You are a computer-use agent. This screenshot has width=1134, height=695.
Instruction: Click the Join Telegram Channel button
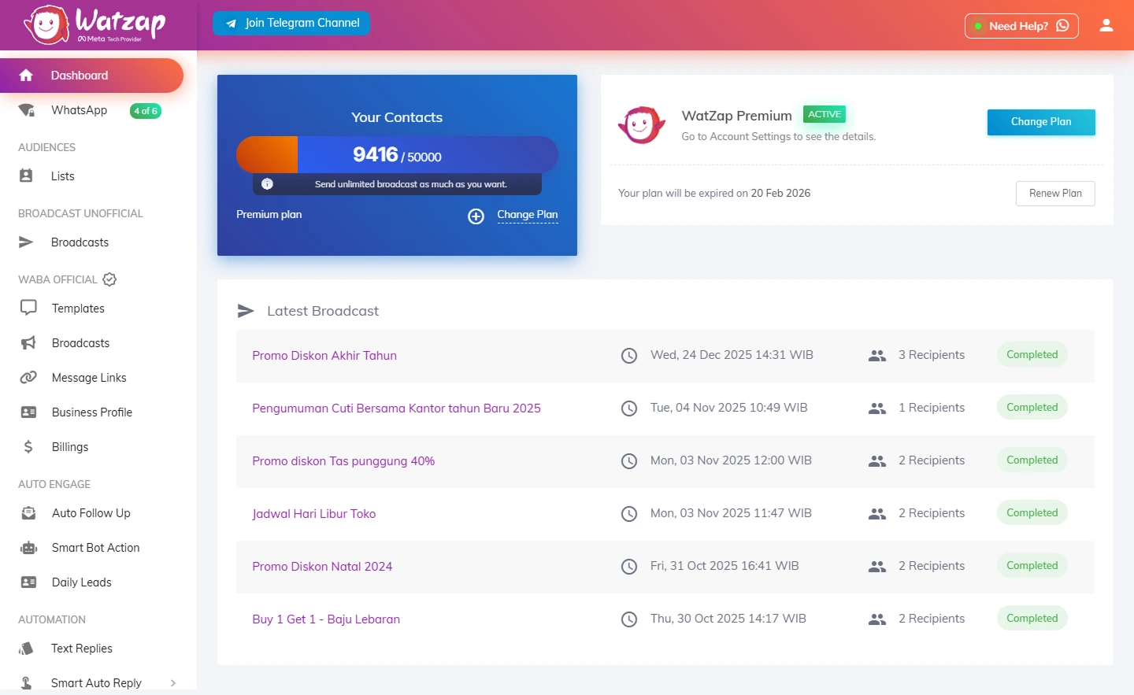point(291,23)
